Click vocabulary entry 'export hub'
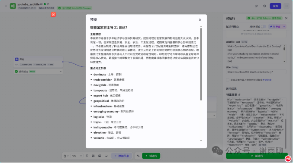Image resolution: width=293 pixels, height=163 pixels. pyautogui.click(x=107, y=96)
